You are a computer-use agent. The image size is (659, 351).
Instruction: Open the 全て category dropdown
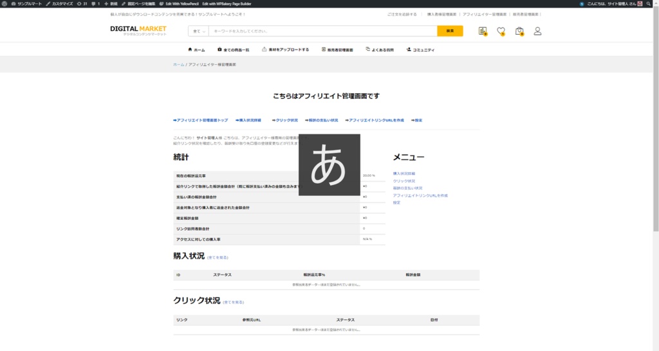click(199, 31)
